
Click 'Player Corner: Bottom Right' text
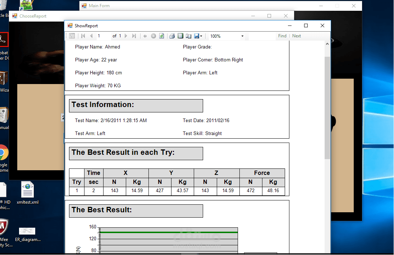click(x=213, y=60)
